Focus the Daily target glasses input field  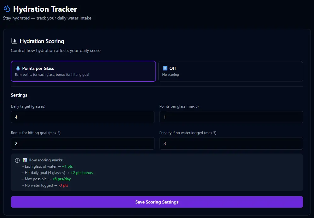pos(83,117)
